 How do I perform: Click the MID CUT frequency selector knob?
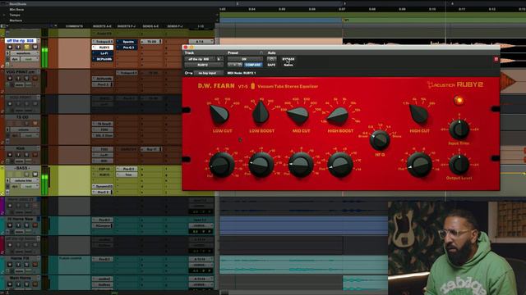click(x=298, y=116)
